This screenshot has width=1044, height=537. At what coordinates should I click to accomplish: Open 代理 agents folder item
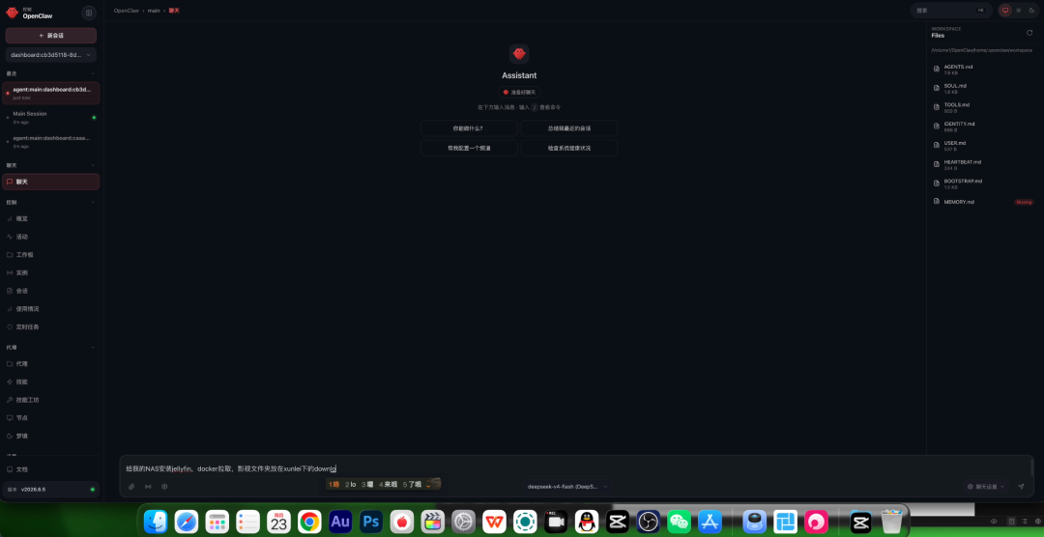pyautogui.click(x=50, y=364)
